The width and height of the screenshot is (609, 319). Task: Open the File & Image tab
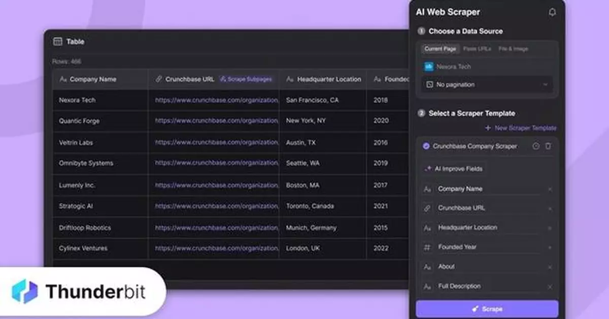click(513, 49)
